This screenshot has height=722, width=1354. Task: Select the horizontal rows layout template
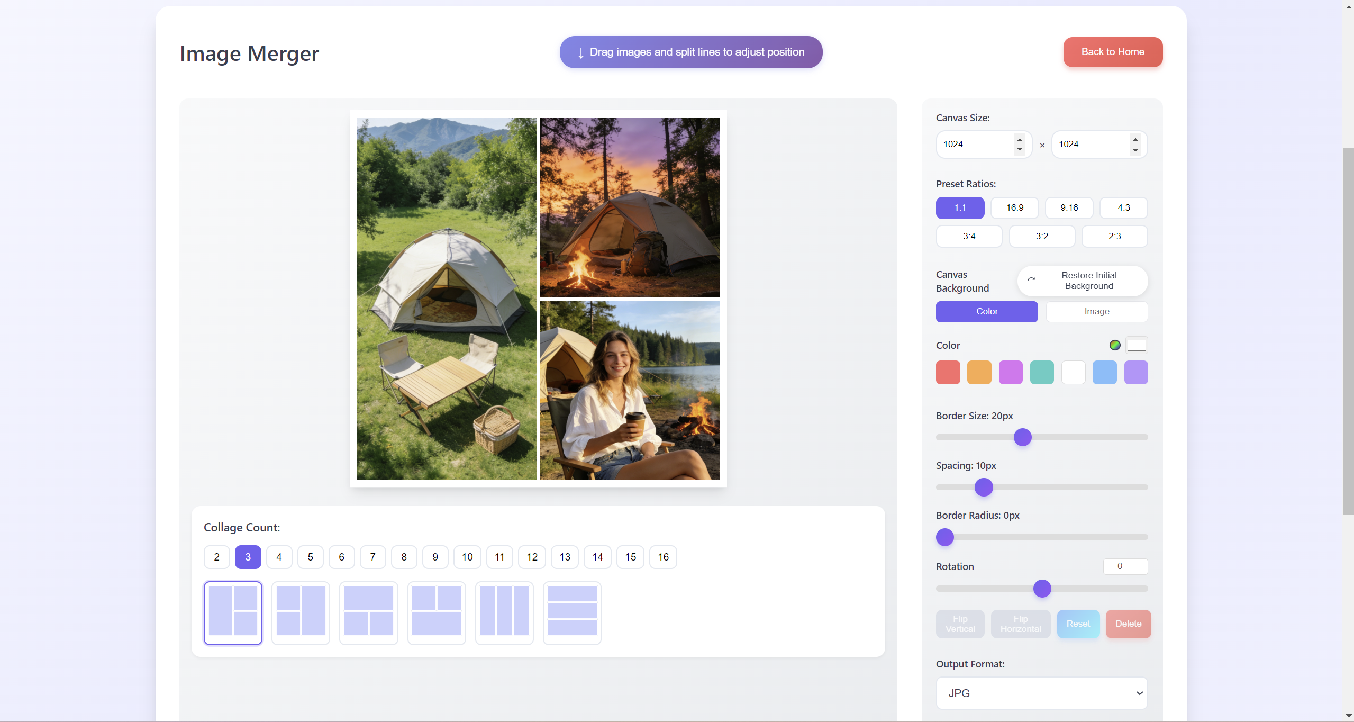pyautogui.click(x=571, y=612)
